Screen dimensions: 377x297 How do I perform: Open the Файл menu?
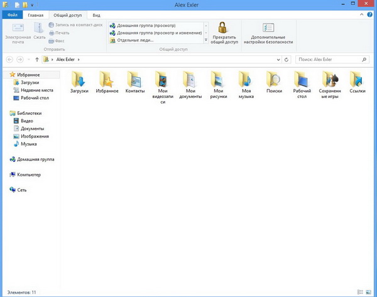[x=13, y=14]
